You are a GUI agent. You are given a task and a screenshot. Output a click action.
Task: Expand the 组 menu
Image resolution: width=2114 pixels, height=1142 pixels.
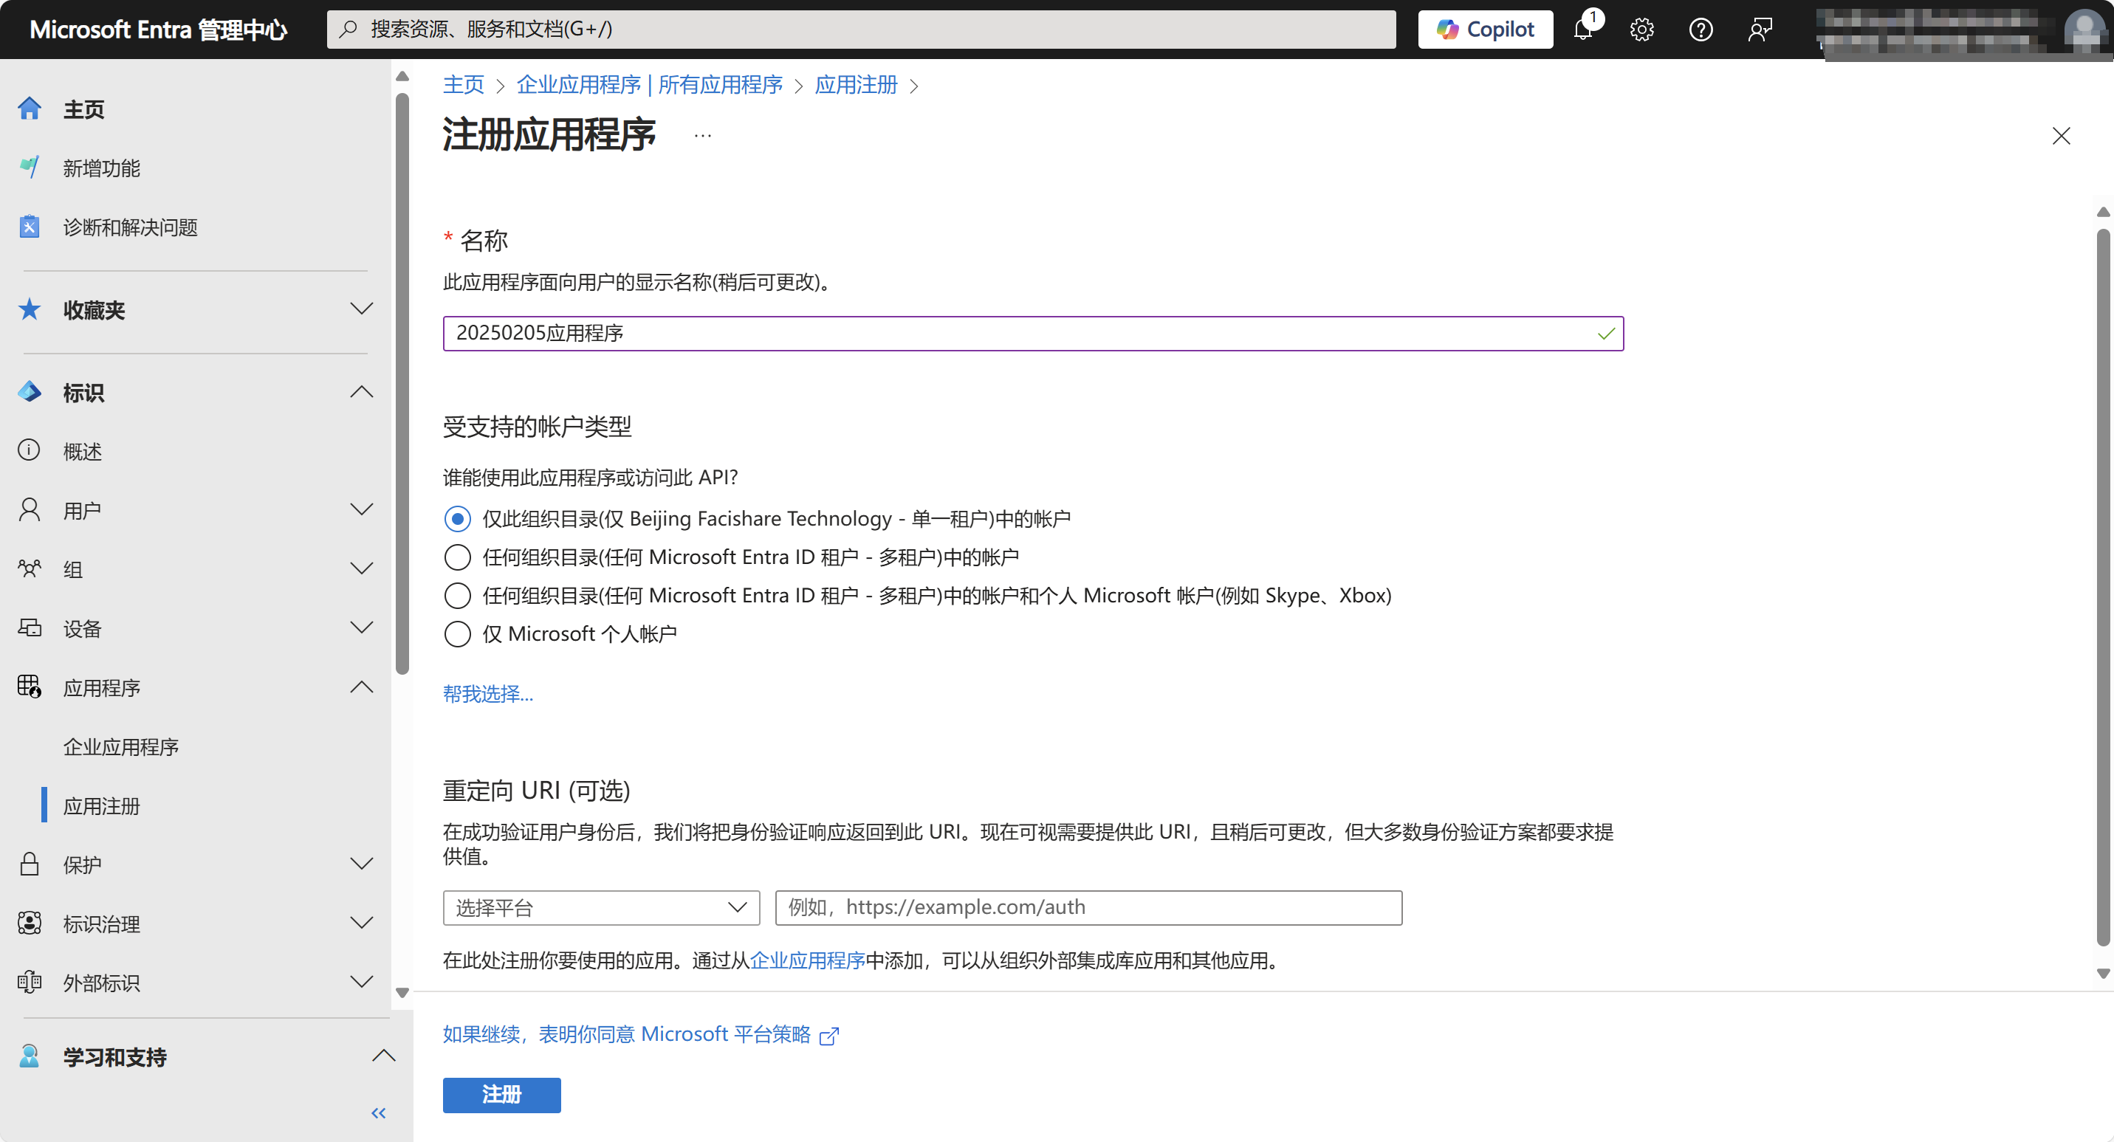click(x=361, y=568)
